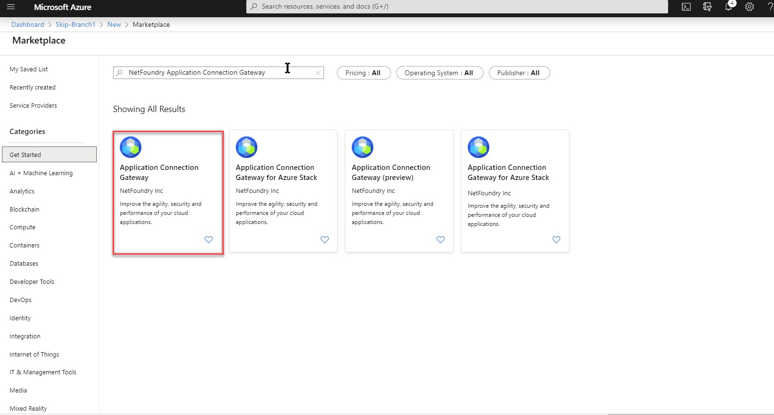This screenshot has width=774, height=415.
Task: Open the Azure portal hamburger menu
Action: [11, 7]
